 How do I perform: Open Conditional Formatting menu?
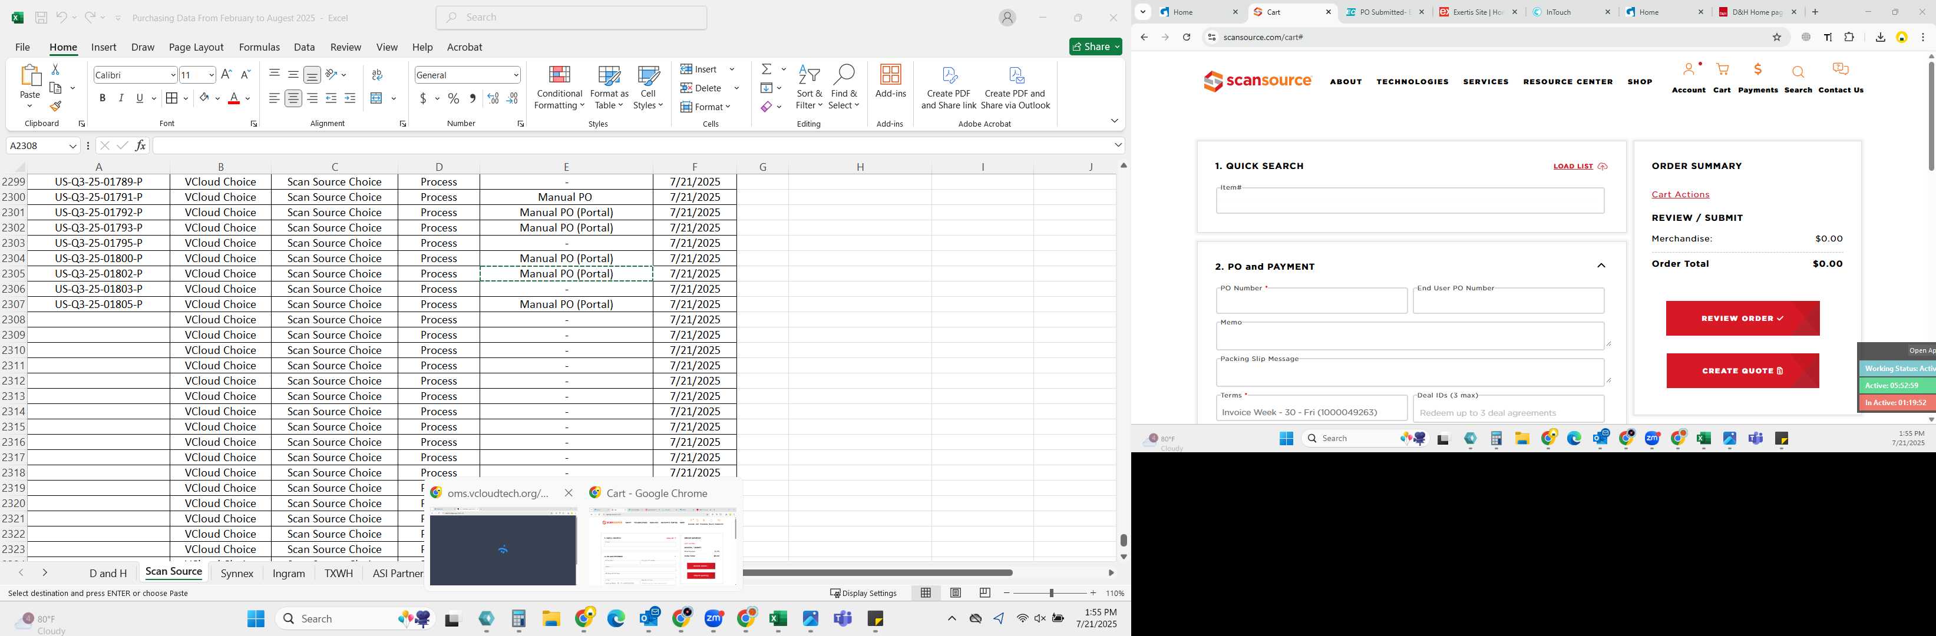pyautogui.click(x=559, y=87)
